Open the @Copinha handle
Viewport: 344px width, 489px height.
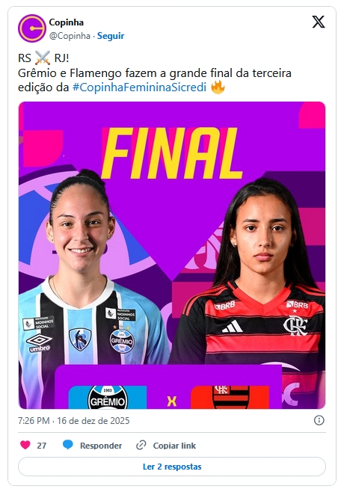[70, 36]
